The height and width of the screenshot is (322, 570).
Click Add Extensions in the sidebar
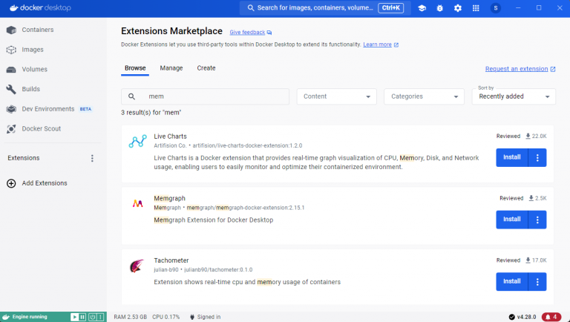pyautogui.click(x=44, y=183)
